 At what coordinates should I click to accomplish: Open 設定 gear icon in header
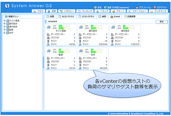(95, 7)
